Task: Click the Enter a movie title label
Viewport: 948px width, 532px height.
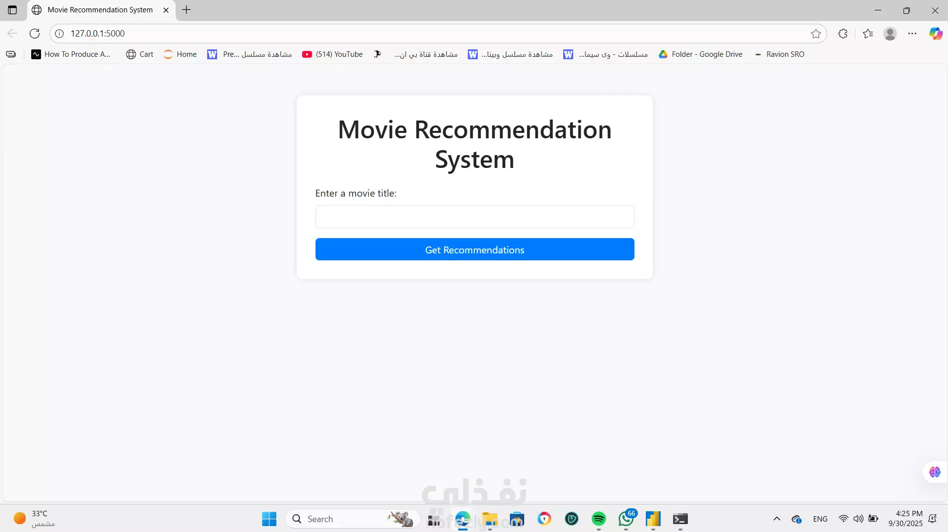Action: [356, 193]
